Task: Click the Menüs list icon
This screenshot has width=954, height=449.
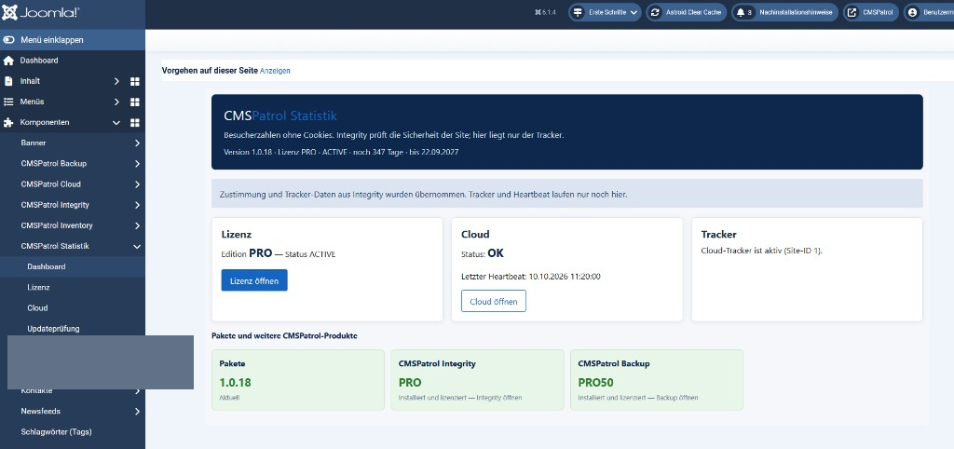Action: click(8, 102)
